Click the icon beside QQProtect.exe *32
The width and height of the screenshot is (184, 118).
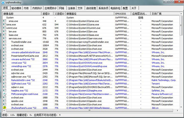pos(5,84)
